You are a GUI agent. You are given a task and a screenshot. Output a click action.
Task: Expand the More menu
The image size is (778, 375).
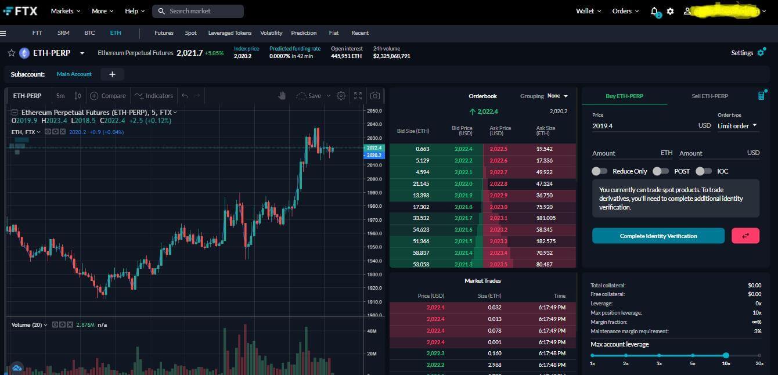coord(103,11)
